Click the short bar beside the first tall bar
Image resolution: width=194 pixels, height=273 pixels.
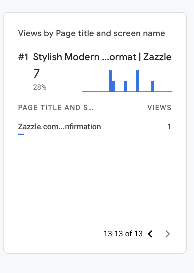(x=114, y=86)
